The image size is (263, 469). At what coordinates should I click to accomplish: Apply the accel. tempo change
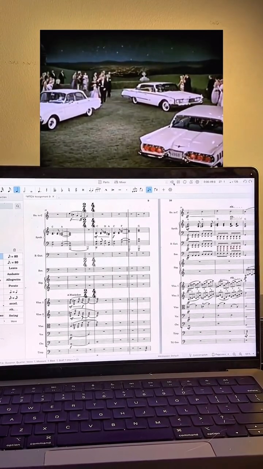click(x=13, y=304)
